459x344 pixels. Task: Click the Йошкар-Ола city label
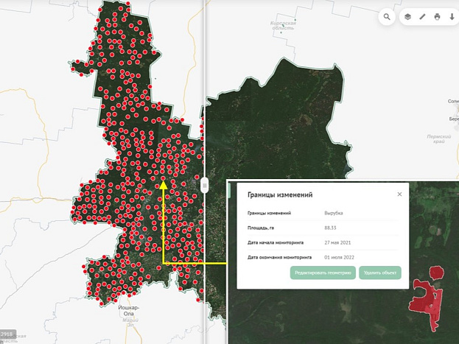[x=128, y=311]
